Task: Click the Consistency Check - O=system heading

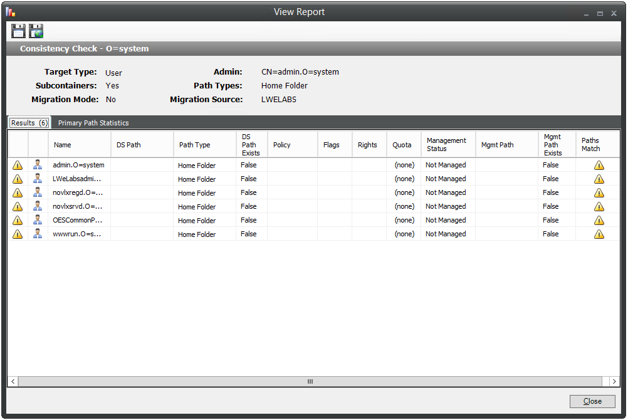Action: [84, 48]
